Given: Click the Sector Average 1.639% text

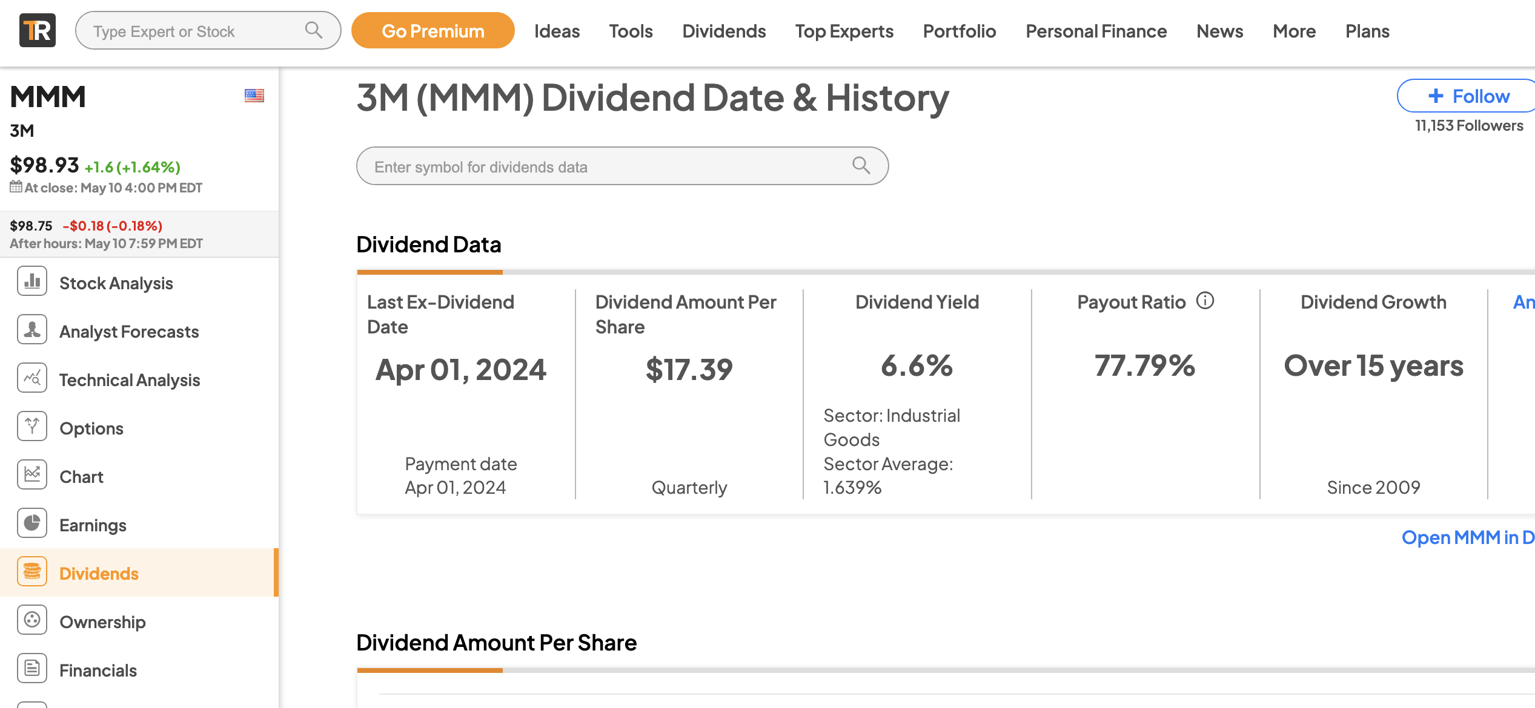Looking at the screenshot, I should click(888, 476).
